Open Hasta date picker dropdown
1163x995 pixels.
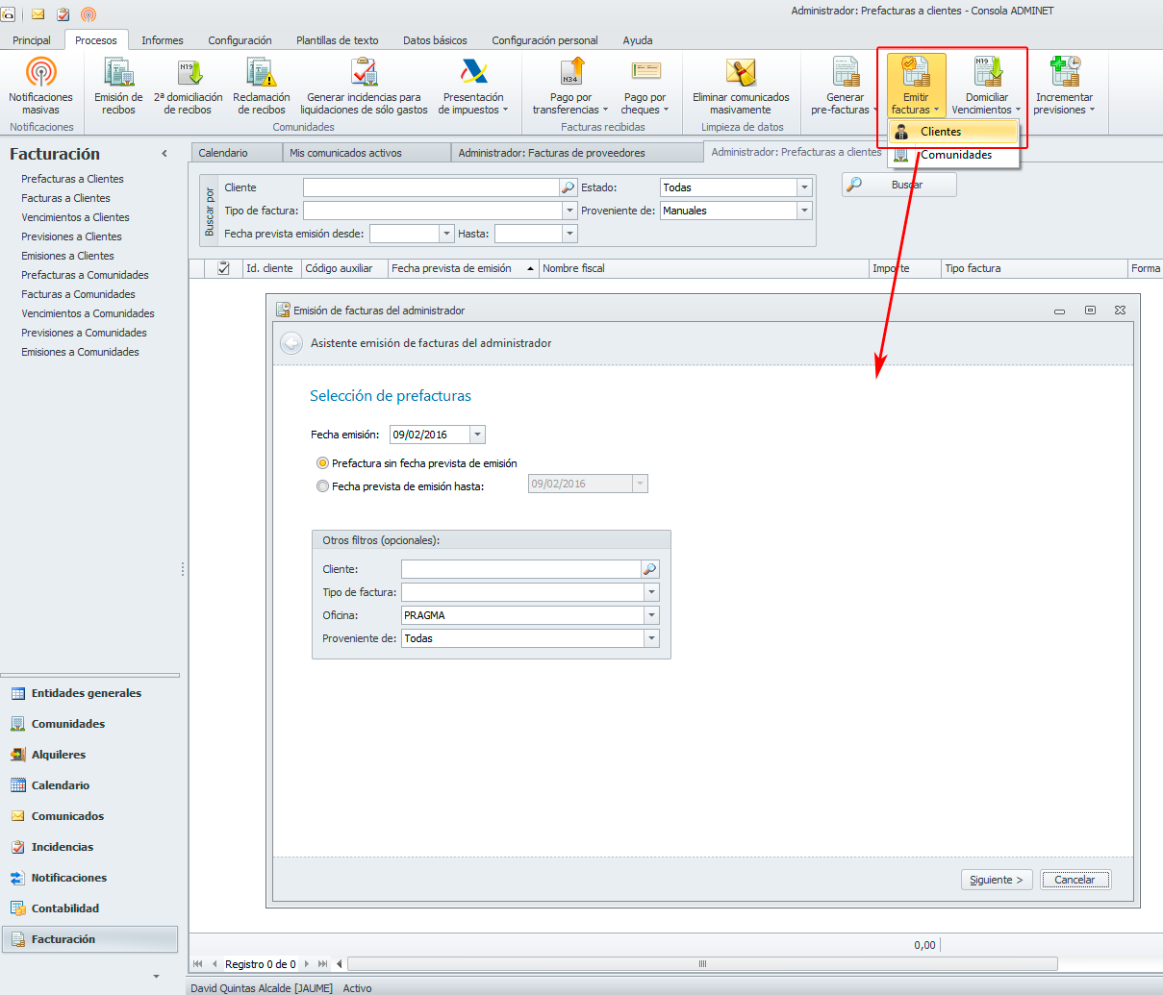569,234
